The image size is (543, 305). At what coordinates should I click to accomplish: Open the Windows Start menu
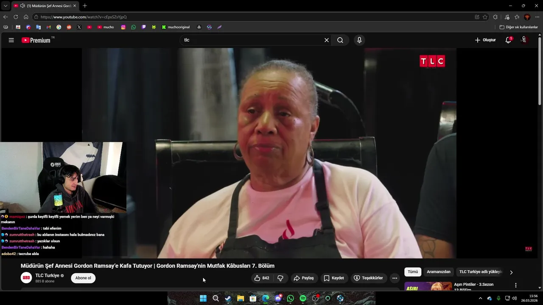[x=203, y=298]
